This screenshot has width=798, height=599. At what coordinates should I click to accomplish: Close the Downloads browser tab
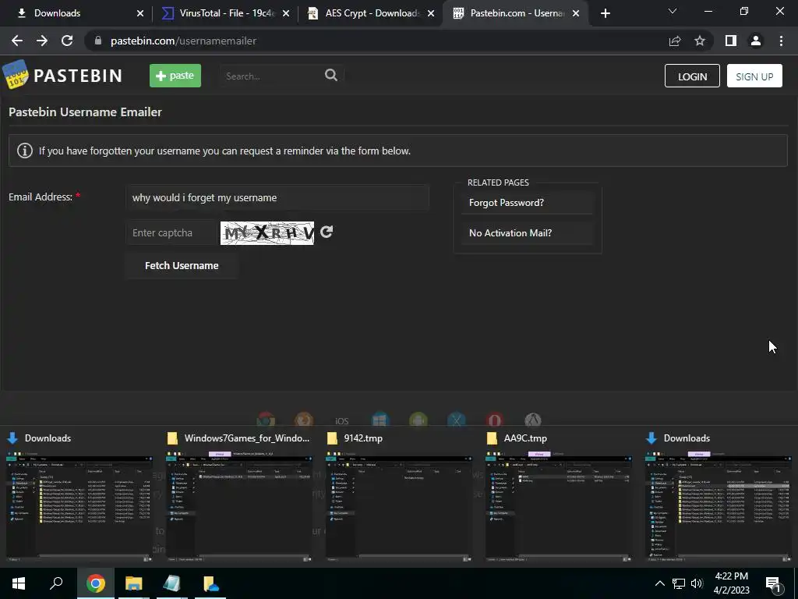pyautogui.click(x=140, y=13)
